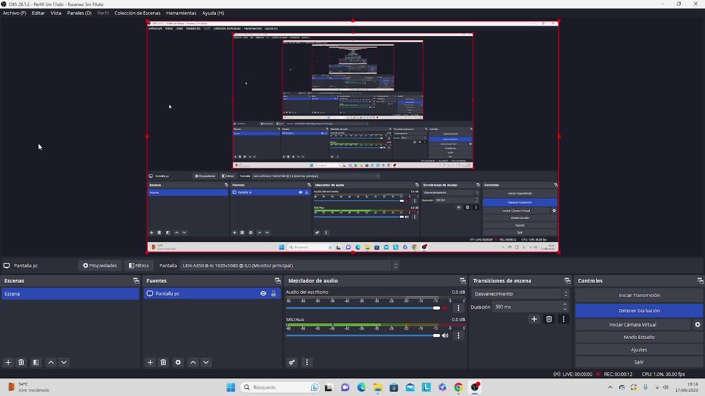
Task: Click the Duración transition time field
Action: 526,307
